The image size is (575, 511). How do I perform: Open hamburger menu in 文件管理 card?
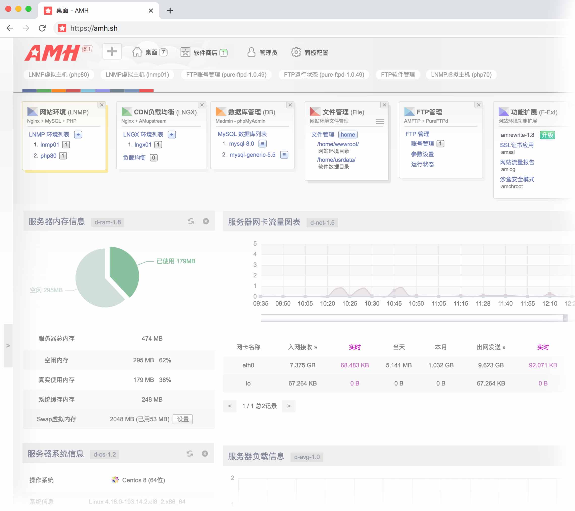tap(380, 121)
